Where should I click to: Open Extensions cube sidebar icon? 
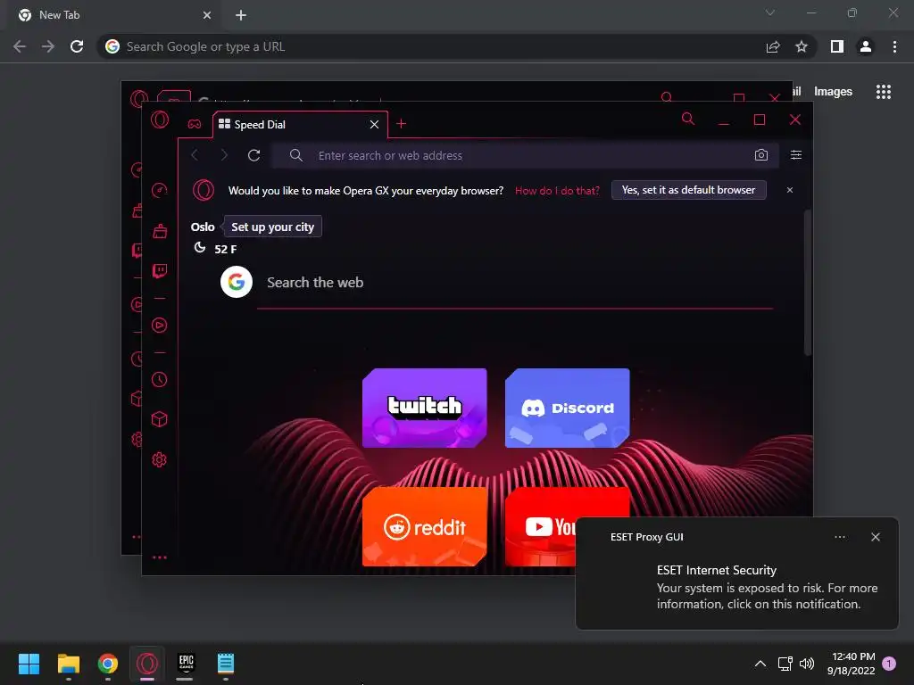159,419
